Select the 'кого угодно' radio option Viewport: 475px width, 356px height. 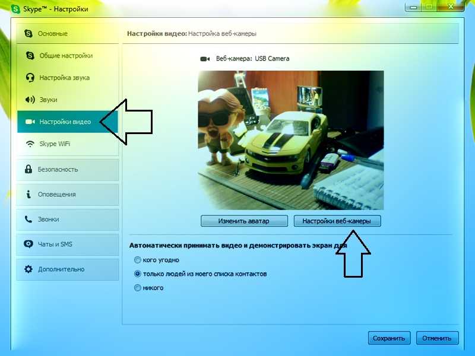[x=138, y=260]
